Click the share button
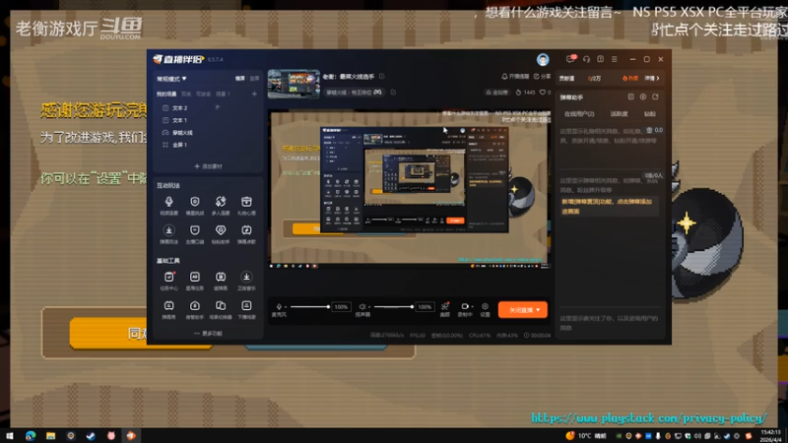Viewport: 788px width, 443px height. [x=543, y=77]
